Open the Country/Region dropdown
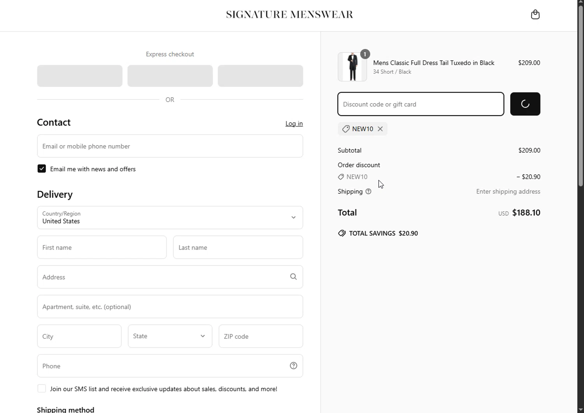This screenshot has height=413, width=584. (170, 218)
